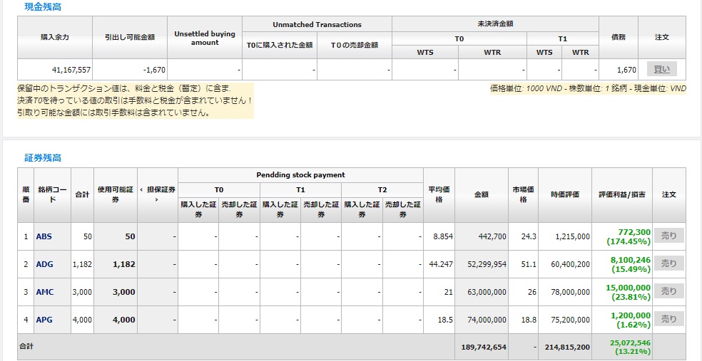Click the 平均価格 column header
702x361 pixels.
click(x=439, y=194)
